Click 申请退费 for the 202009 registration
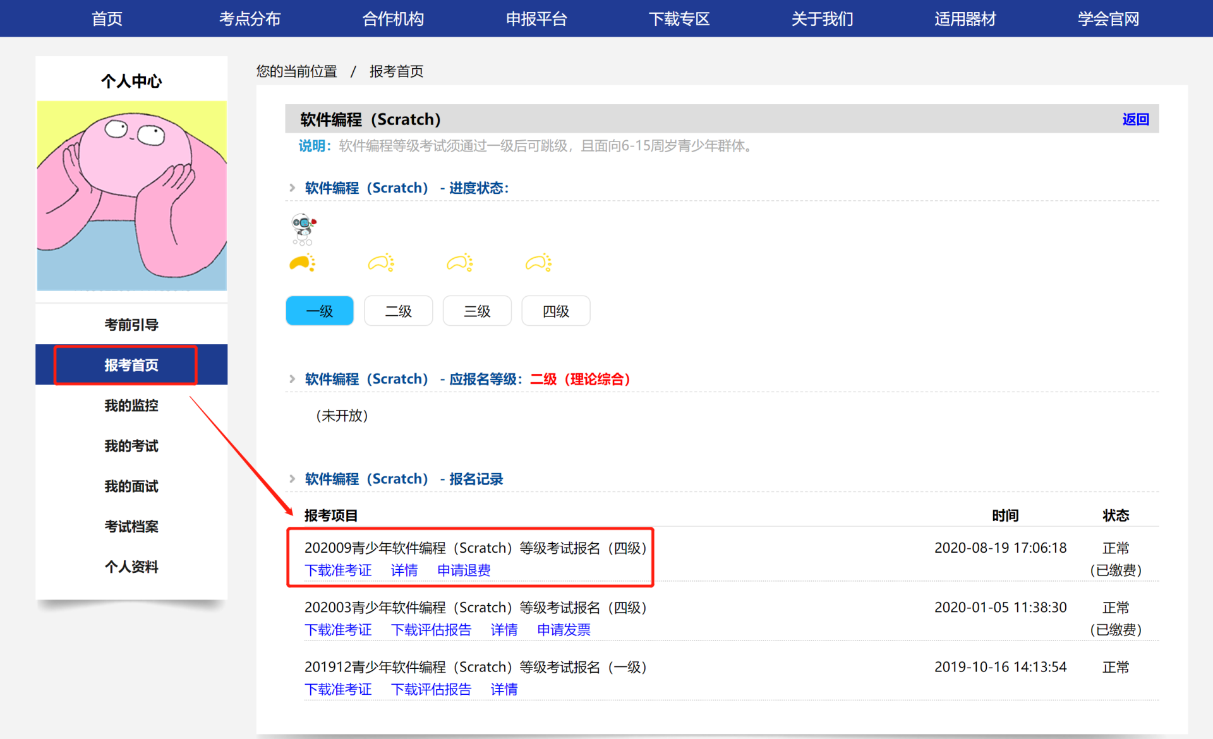The width and height of the screenshot is (1213, 739). [x=464, y=570]
